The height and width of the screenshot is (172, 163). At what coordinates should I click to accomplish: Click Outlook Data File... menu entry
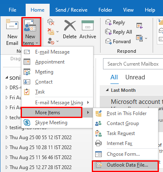point(125,165)
